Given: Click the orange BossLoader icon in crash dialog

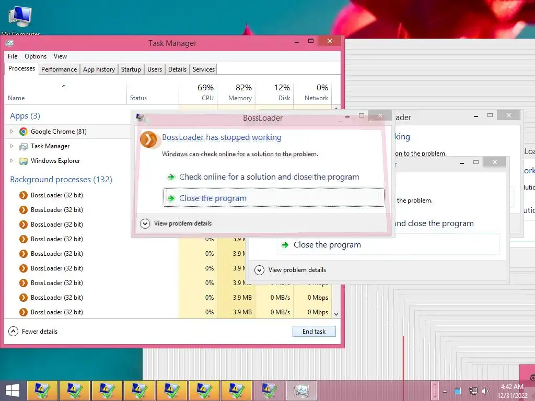Looking at the screenshot, I should (148, 139).
